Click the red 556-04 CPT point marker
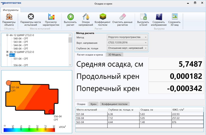206x135 pixels. coord(51,112)
